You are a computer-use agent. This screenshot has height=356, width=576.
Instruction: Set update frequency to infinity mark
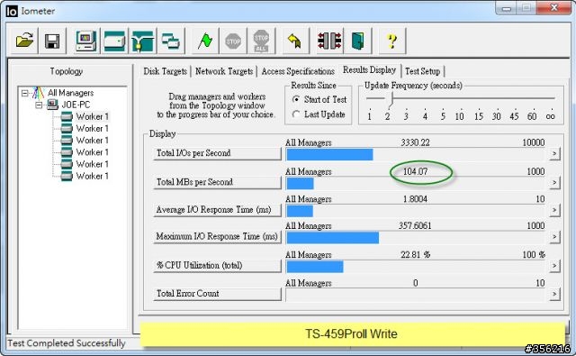coord(550,116)
